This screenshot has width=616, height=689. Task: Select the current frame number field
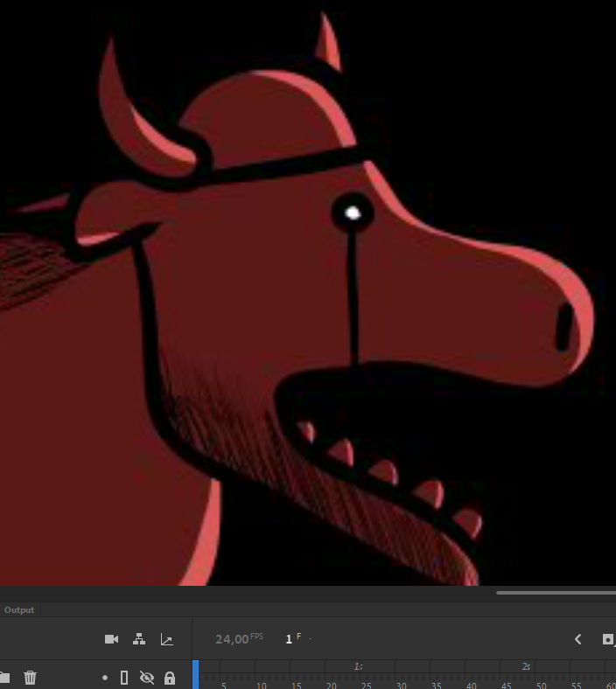click(289, 639)
